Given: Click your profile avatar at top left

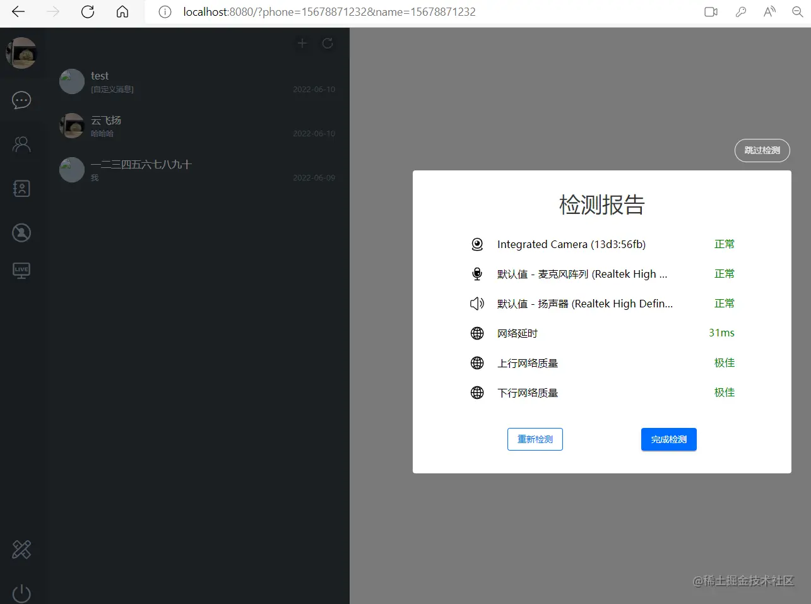Looking at the screenshot, I should click(21, 52).
